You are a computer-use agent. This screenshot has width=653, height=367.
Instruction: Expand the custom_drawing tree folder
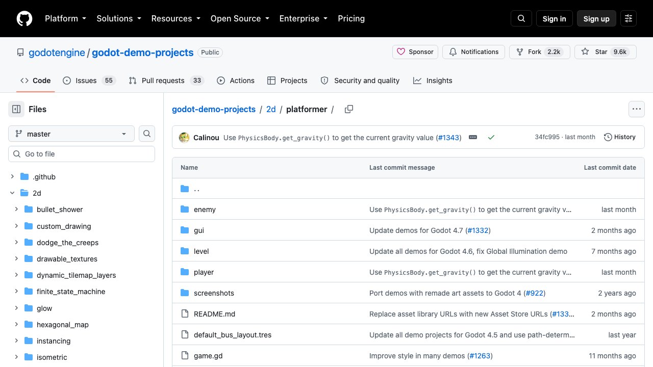click(x=16, y=226)
